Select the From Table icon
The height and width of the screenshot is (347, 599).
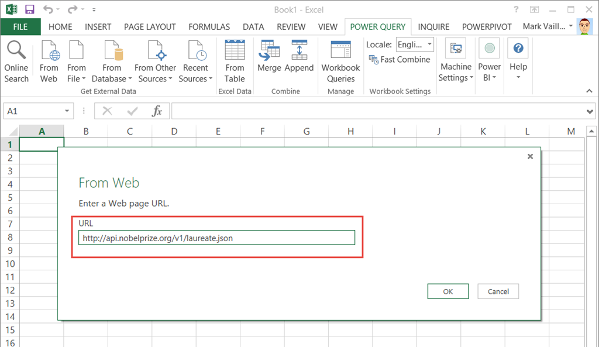point(235,62)
